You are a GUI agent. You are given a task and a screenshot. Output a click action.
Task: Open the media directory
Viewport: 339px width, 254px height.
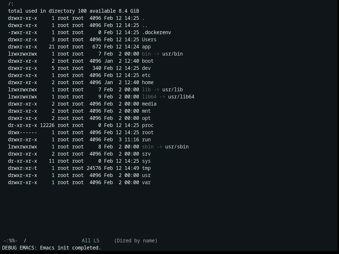[149, 104]
